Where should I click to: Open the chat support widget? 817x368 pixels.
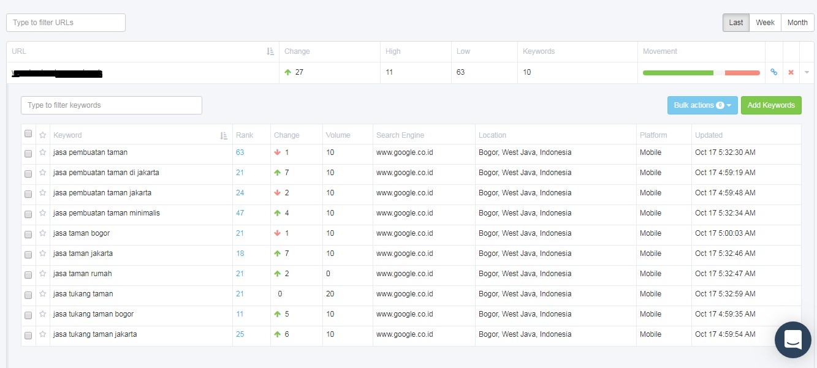pos(792,339)
